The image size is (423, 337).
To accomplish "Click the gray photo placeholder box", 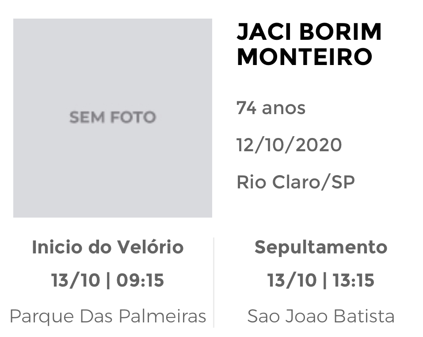I will pyautogui.click(x=113, y=118).
